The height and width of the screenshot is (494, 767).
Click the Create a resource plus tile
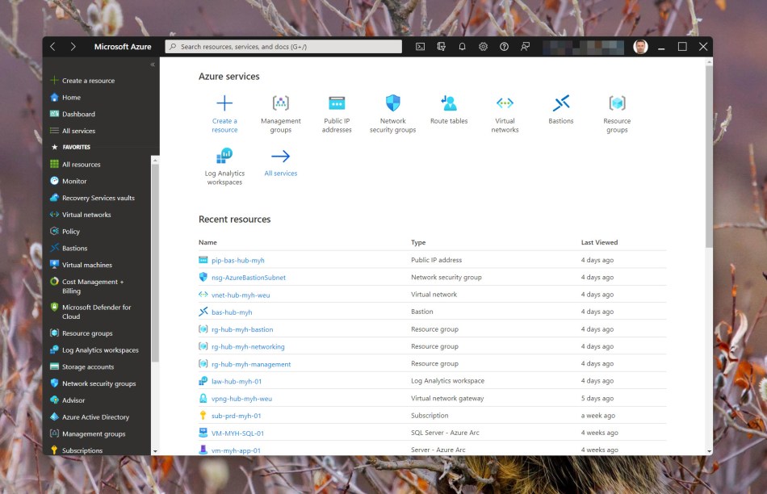click(224, 114)
